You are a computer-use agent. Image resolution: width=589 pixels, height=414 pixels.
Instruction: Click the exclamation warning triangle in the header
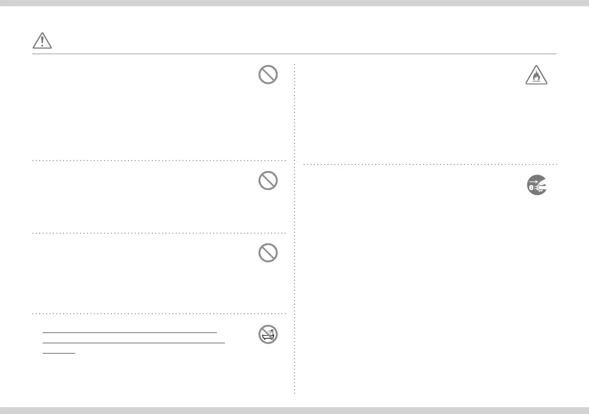[x=42, y=40]
